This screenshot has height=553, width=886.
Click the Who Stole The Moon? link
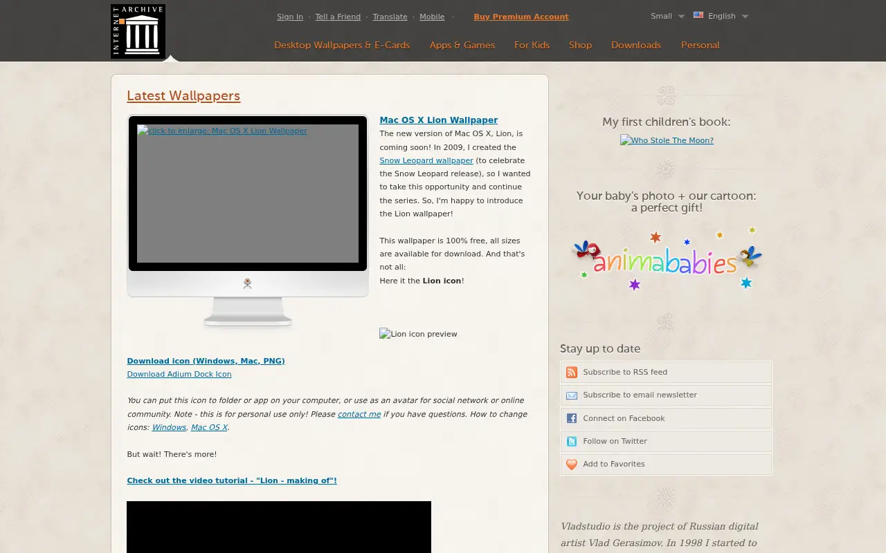tap(667, 140)
